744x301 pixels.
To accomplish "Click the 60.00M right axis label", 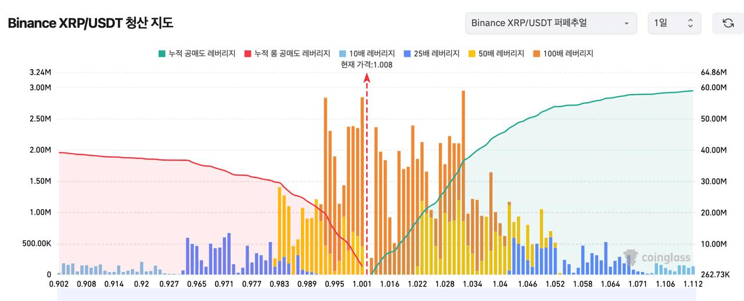I will tap(714, 88).
